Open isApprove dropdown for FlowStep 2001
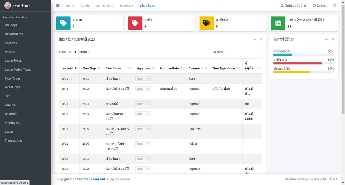 pos(143,79)
